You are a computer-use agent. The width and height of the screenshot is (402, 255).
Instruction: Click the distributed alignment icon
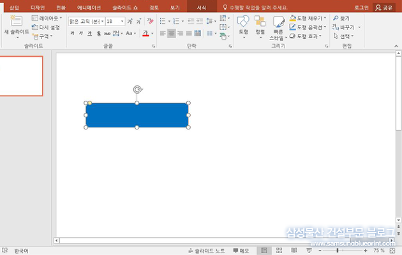(x=198, y=33)
